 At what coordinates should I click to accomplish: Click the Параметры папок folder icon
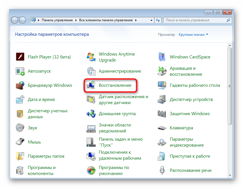tap(20, 156)
